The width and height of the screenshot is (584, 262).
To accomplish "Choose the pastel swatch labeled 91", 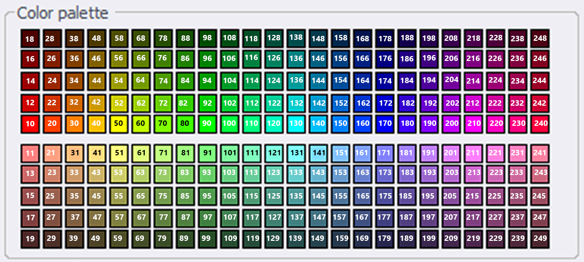I will 207,153.
